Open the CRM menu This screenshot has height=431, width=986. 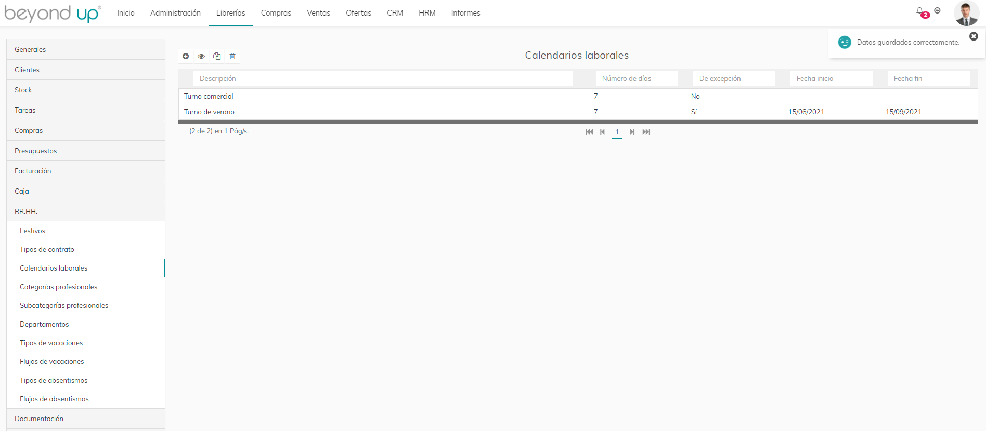(395, 13)
